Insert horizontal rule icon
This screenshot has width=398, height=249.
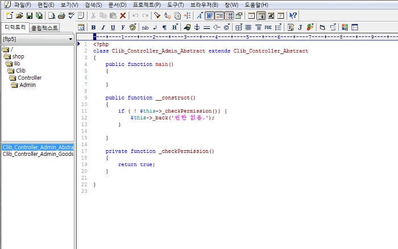pyautogui.click(x=206, y=27)
